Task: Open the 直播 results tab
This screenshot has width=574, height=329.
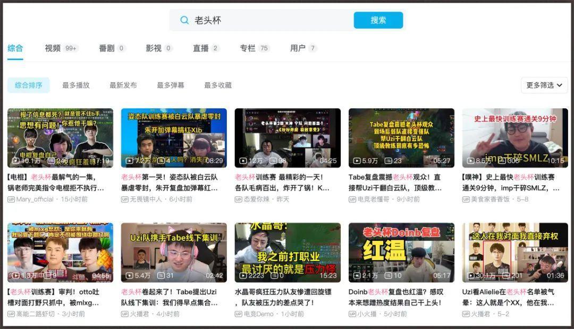Action: pos(201,48)
